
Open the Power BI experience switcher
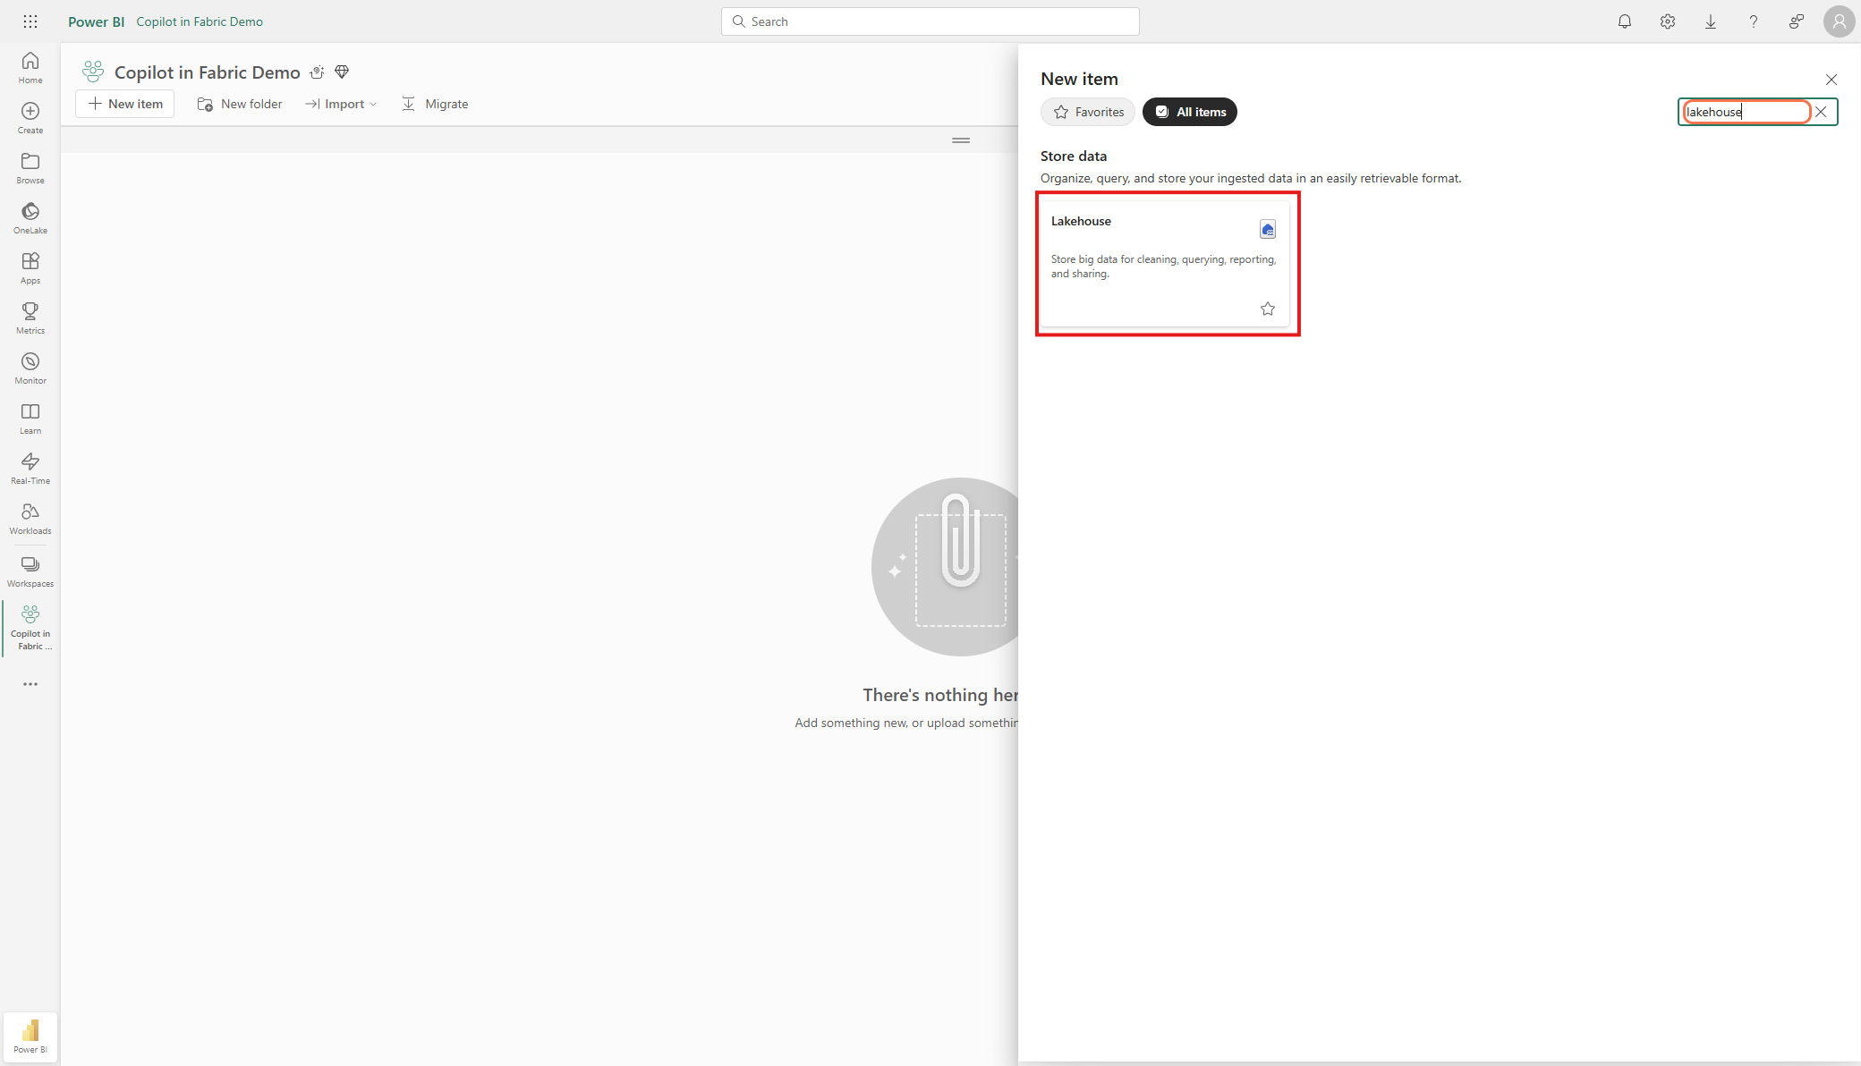(30, 1036)
